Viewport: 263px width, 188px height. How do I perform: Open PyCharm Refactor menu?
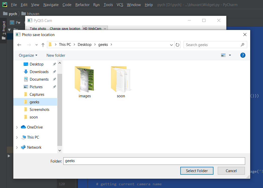82,5
